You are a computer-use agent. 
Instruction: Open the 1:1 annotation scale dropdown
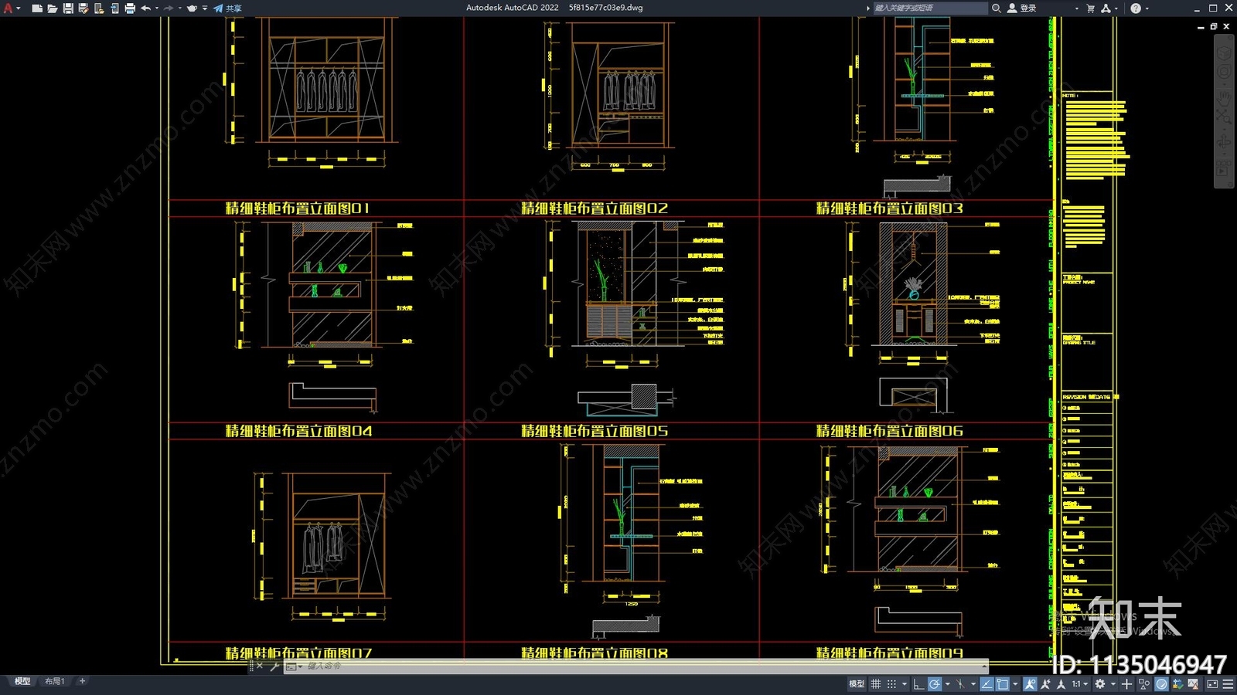(x=1079, y=684)
